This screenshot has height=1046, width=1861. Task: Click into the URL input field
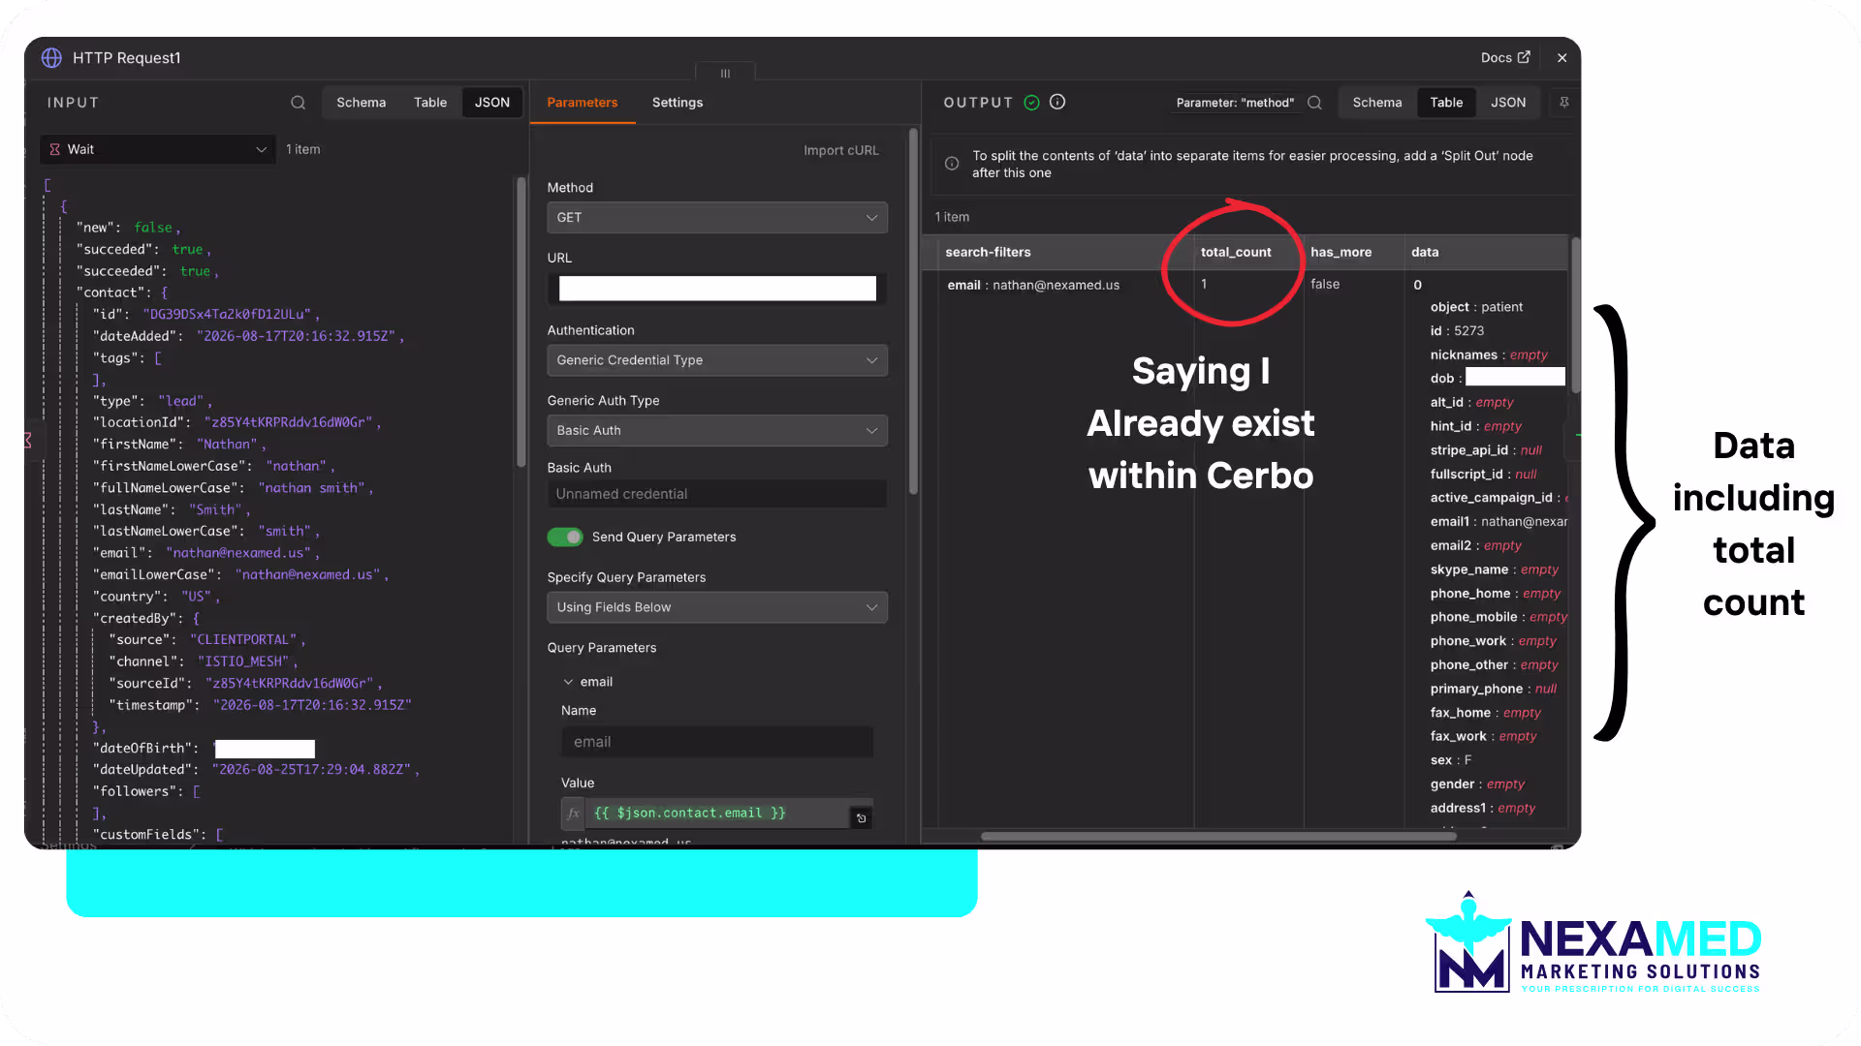coord(716,289)
